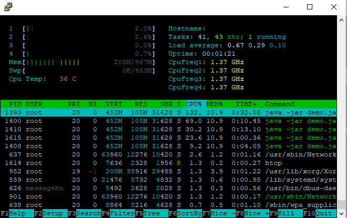The width and height of the screenshot is (347, 218).
Task: Click F8 Nice plus button
Action: click(253, 213)
